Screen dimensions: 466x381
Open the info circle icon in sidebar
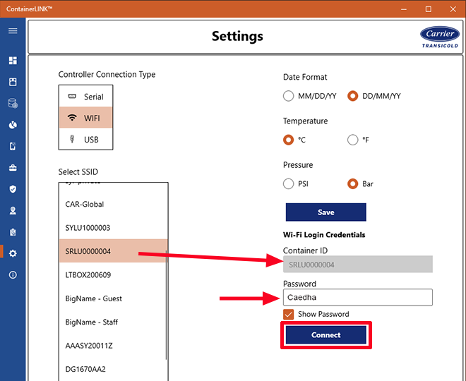pos(13,275)
